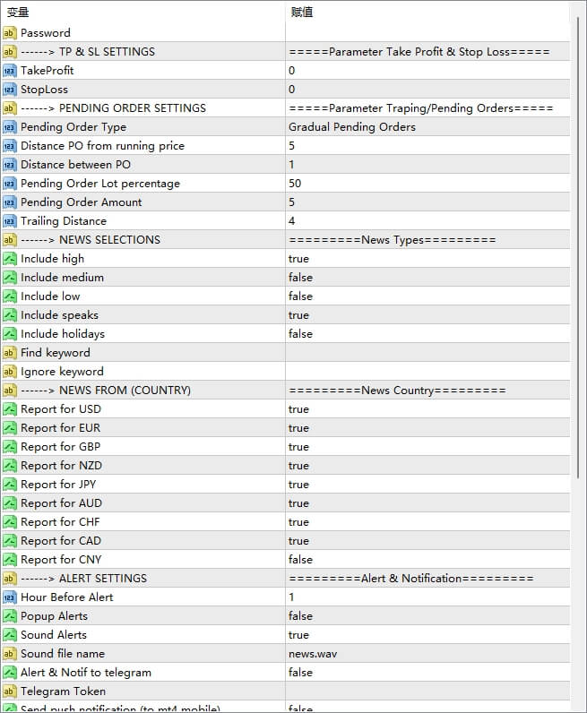Select the empty Find keyword value field
Screen dimensions: 587x713
coord(427,352)
